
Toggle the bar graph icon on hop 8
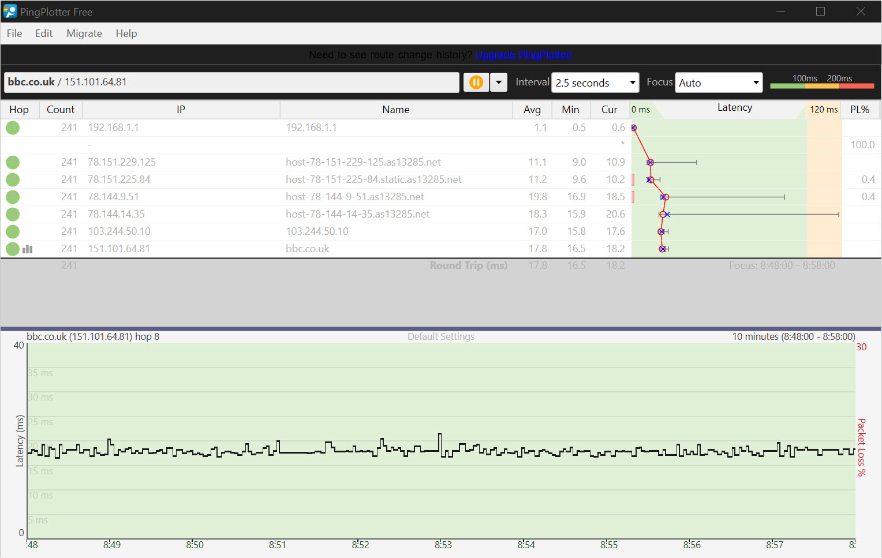(x=28, y=249)
